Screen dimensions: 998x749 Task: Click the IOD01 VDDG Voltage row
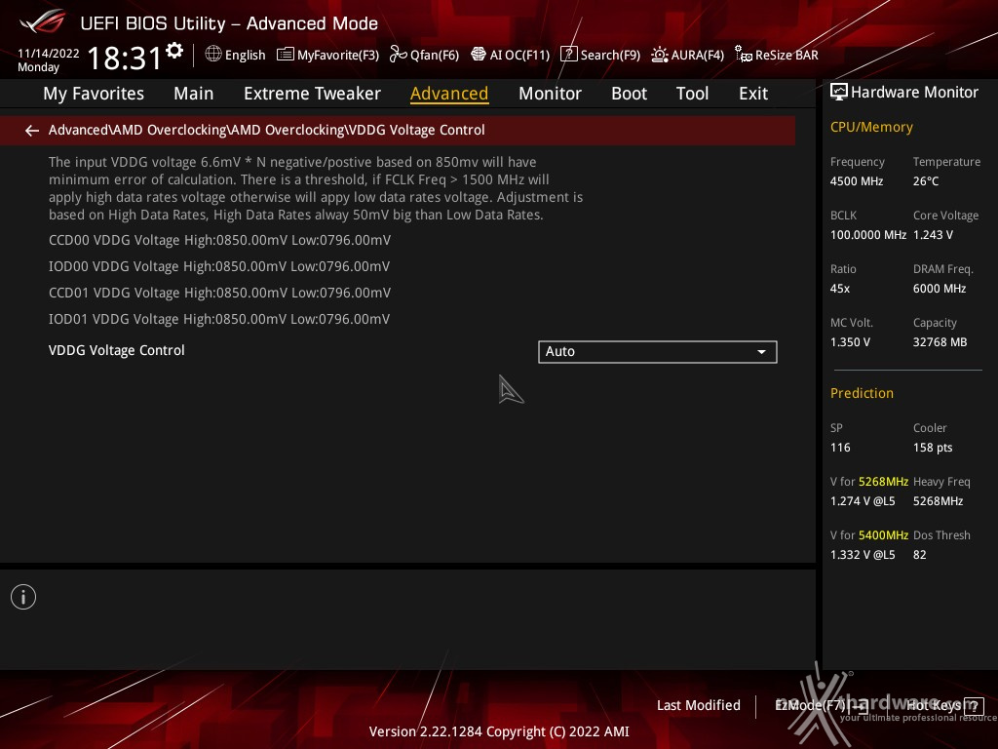219,319
